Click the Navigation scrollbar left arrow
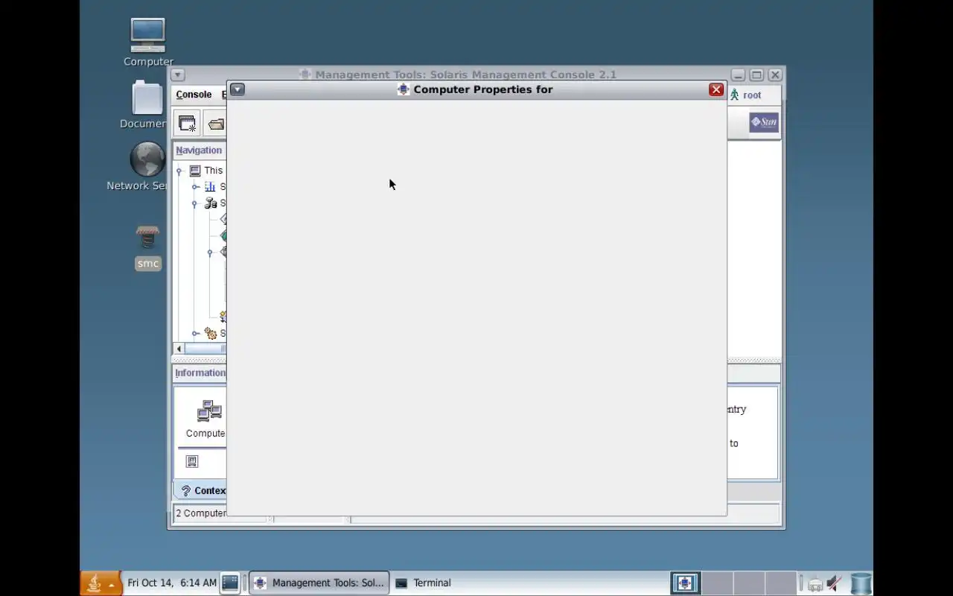Image resolution: width=953 pixels, height=596 pixels. pyautogui.click(x=179, y=349)
